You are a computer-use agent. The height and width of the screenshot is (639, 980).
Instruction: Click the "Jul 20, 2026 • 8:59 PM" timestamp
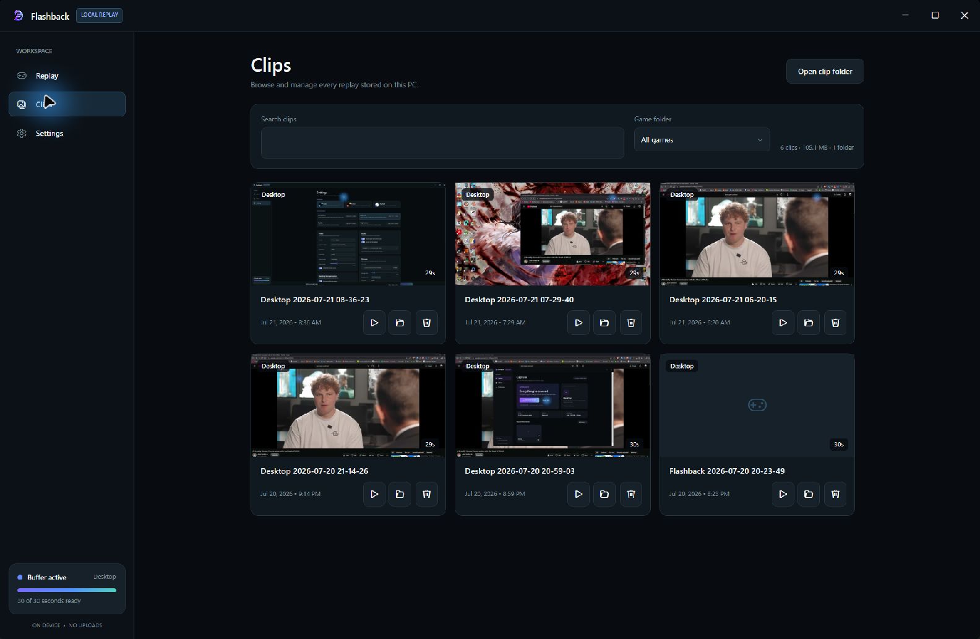(x=495, y=494)
